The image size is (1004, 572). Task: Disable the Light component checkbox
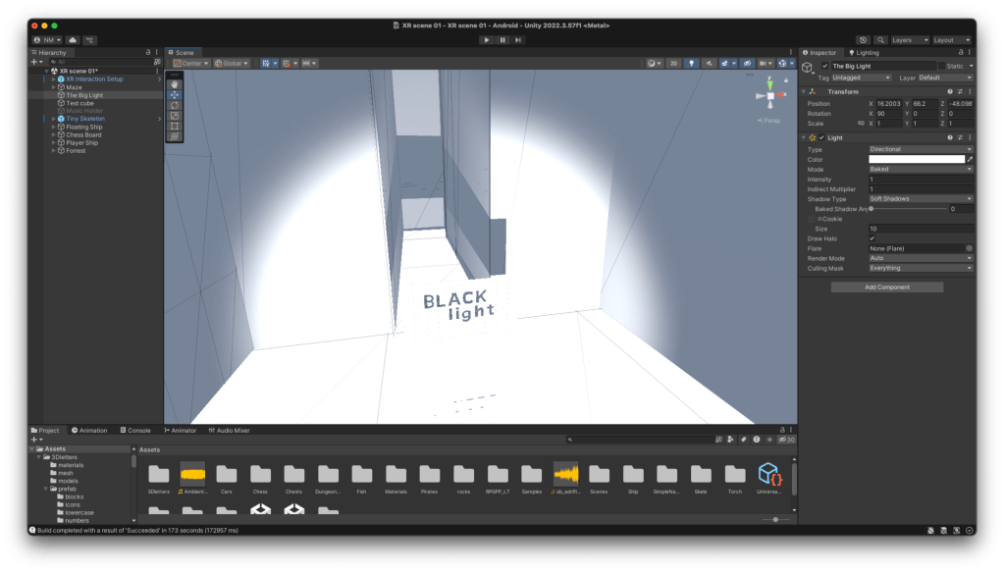(822, 137)
